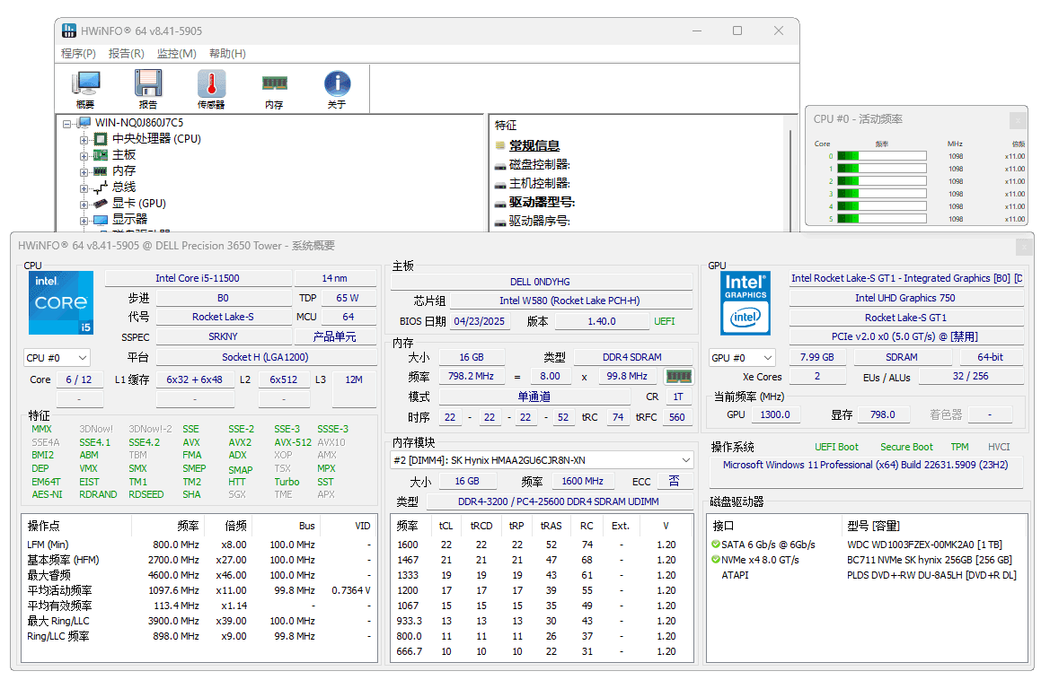Click the memory module icon beside frequency ratio
1041x680 pixels.
(x=679, y=375)
